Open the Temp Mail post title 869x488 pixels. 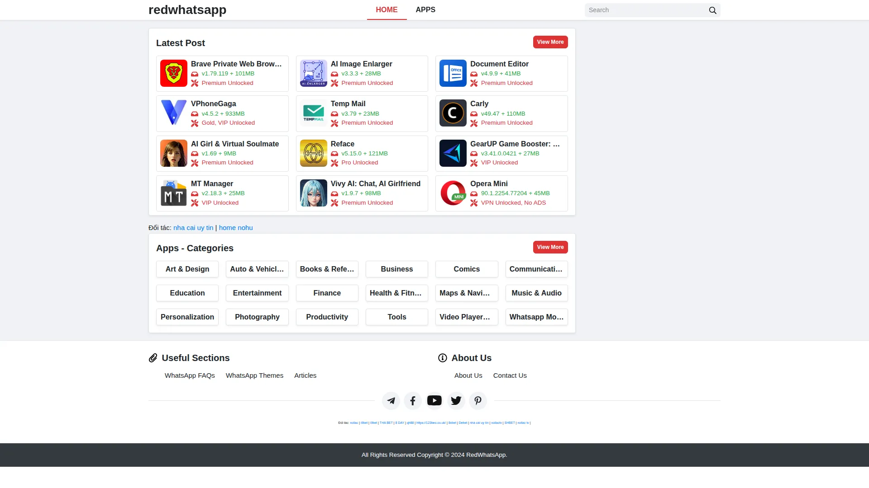[x=348, y=104]
